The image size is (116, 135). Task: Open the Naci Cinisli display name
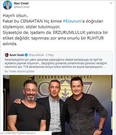pos(21,3)
